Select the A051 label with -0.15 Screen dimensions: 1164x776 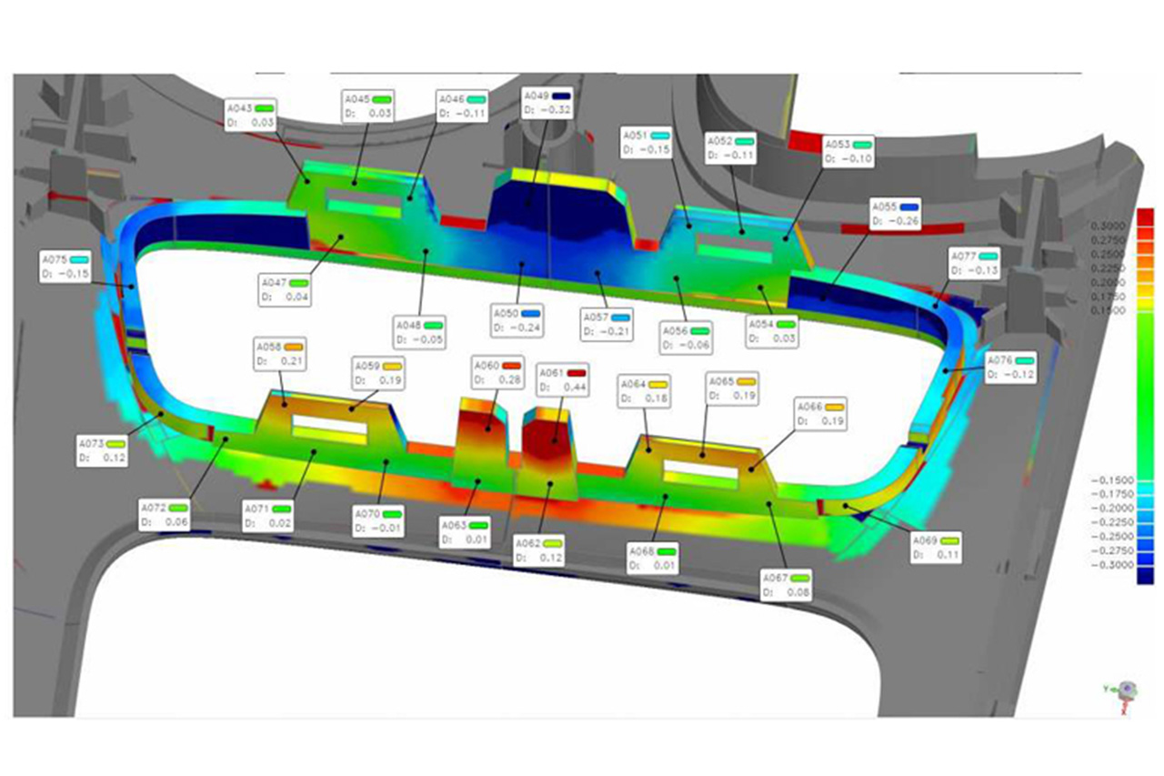click(x=647, y=141)
